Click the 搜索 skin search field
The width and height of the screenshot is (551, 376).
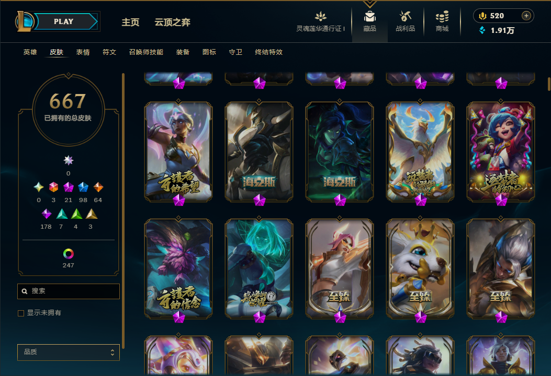point(69,291)
